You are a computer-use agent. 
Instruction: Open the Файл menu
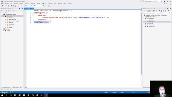coord(2,4)
